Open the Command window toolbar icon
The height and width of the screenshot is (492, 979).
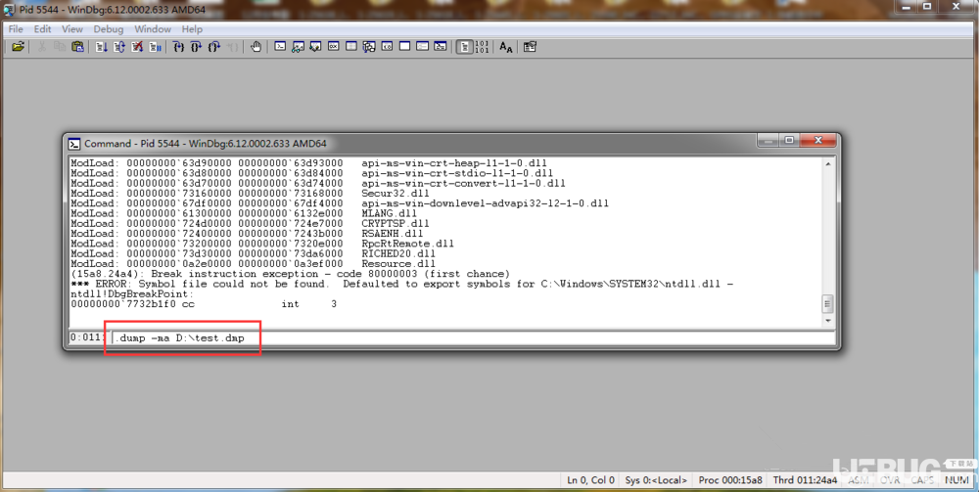point(280,47)
